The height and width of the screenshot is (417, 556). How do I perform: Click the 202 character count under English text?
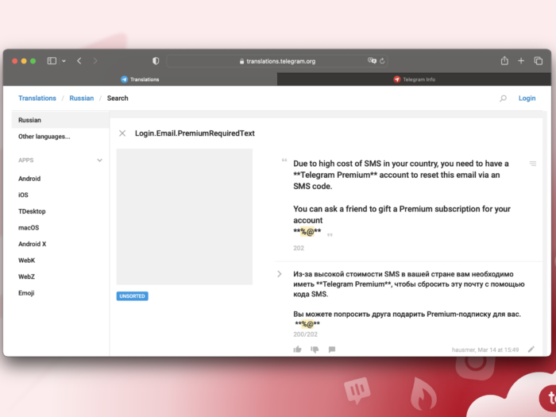tap(299, 248)
